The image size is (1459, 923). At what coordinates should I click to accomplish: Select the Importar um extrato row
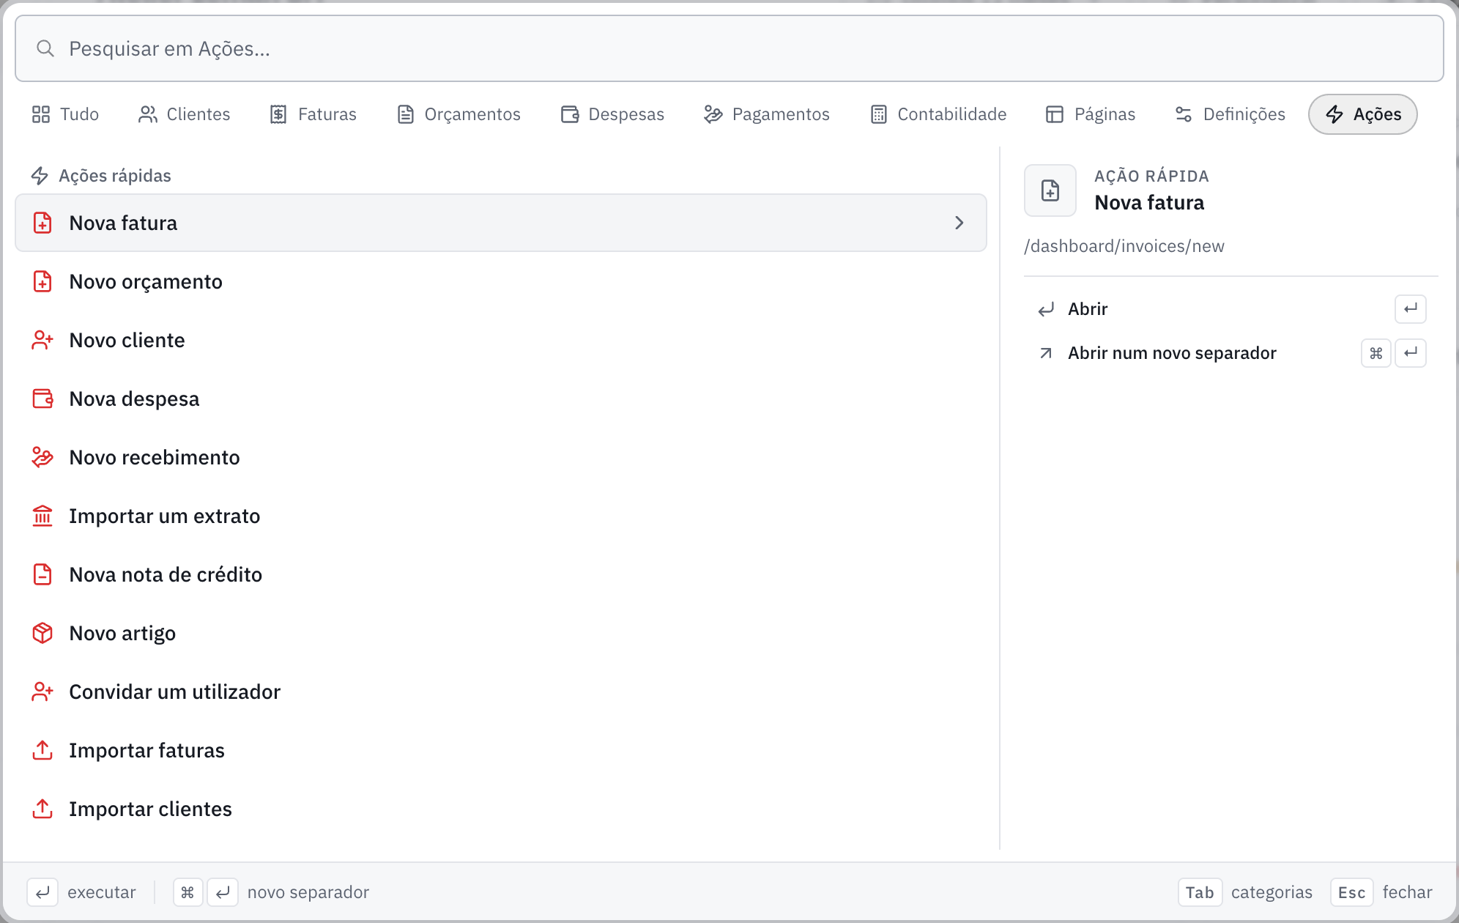[501, 516]
